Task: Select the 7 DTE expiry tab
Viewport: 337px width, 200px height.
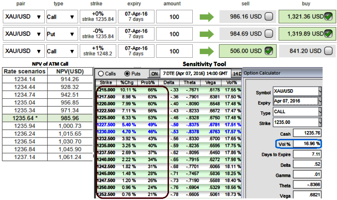Action: coord(195,74)
